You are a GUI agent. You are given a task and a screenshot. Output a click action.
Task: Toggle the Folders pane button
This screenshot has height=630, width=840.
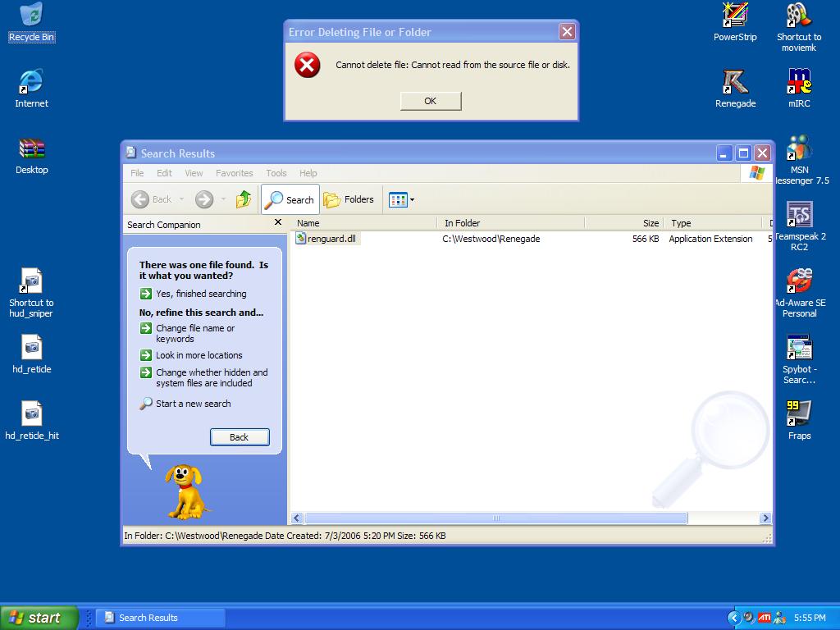349,199
